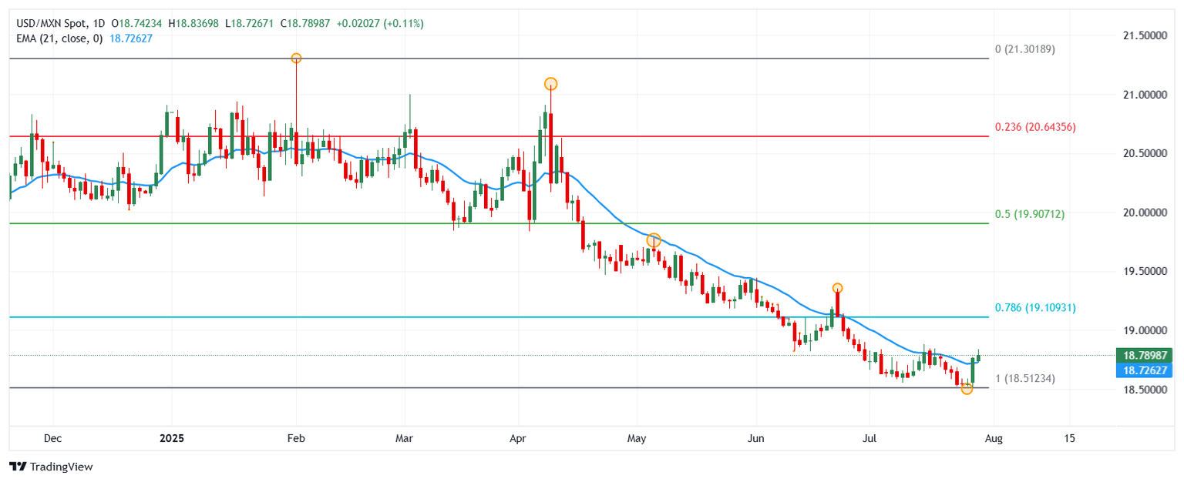Viewport: 1184px width, 482px height.
Task: Select the 0.5 (19.90712) Fibonacci label
Action: pyautogui.click(x=1029, y=214)
